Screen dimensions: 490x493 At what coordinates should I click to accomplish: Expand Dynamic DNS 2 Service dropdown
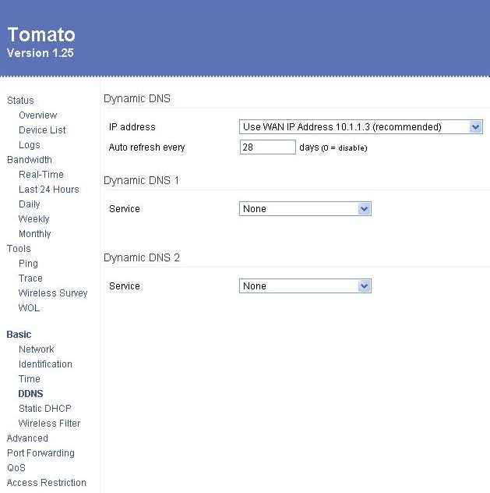[305, 286]
